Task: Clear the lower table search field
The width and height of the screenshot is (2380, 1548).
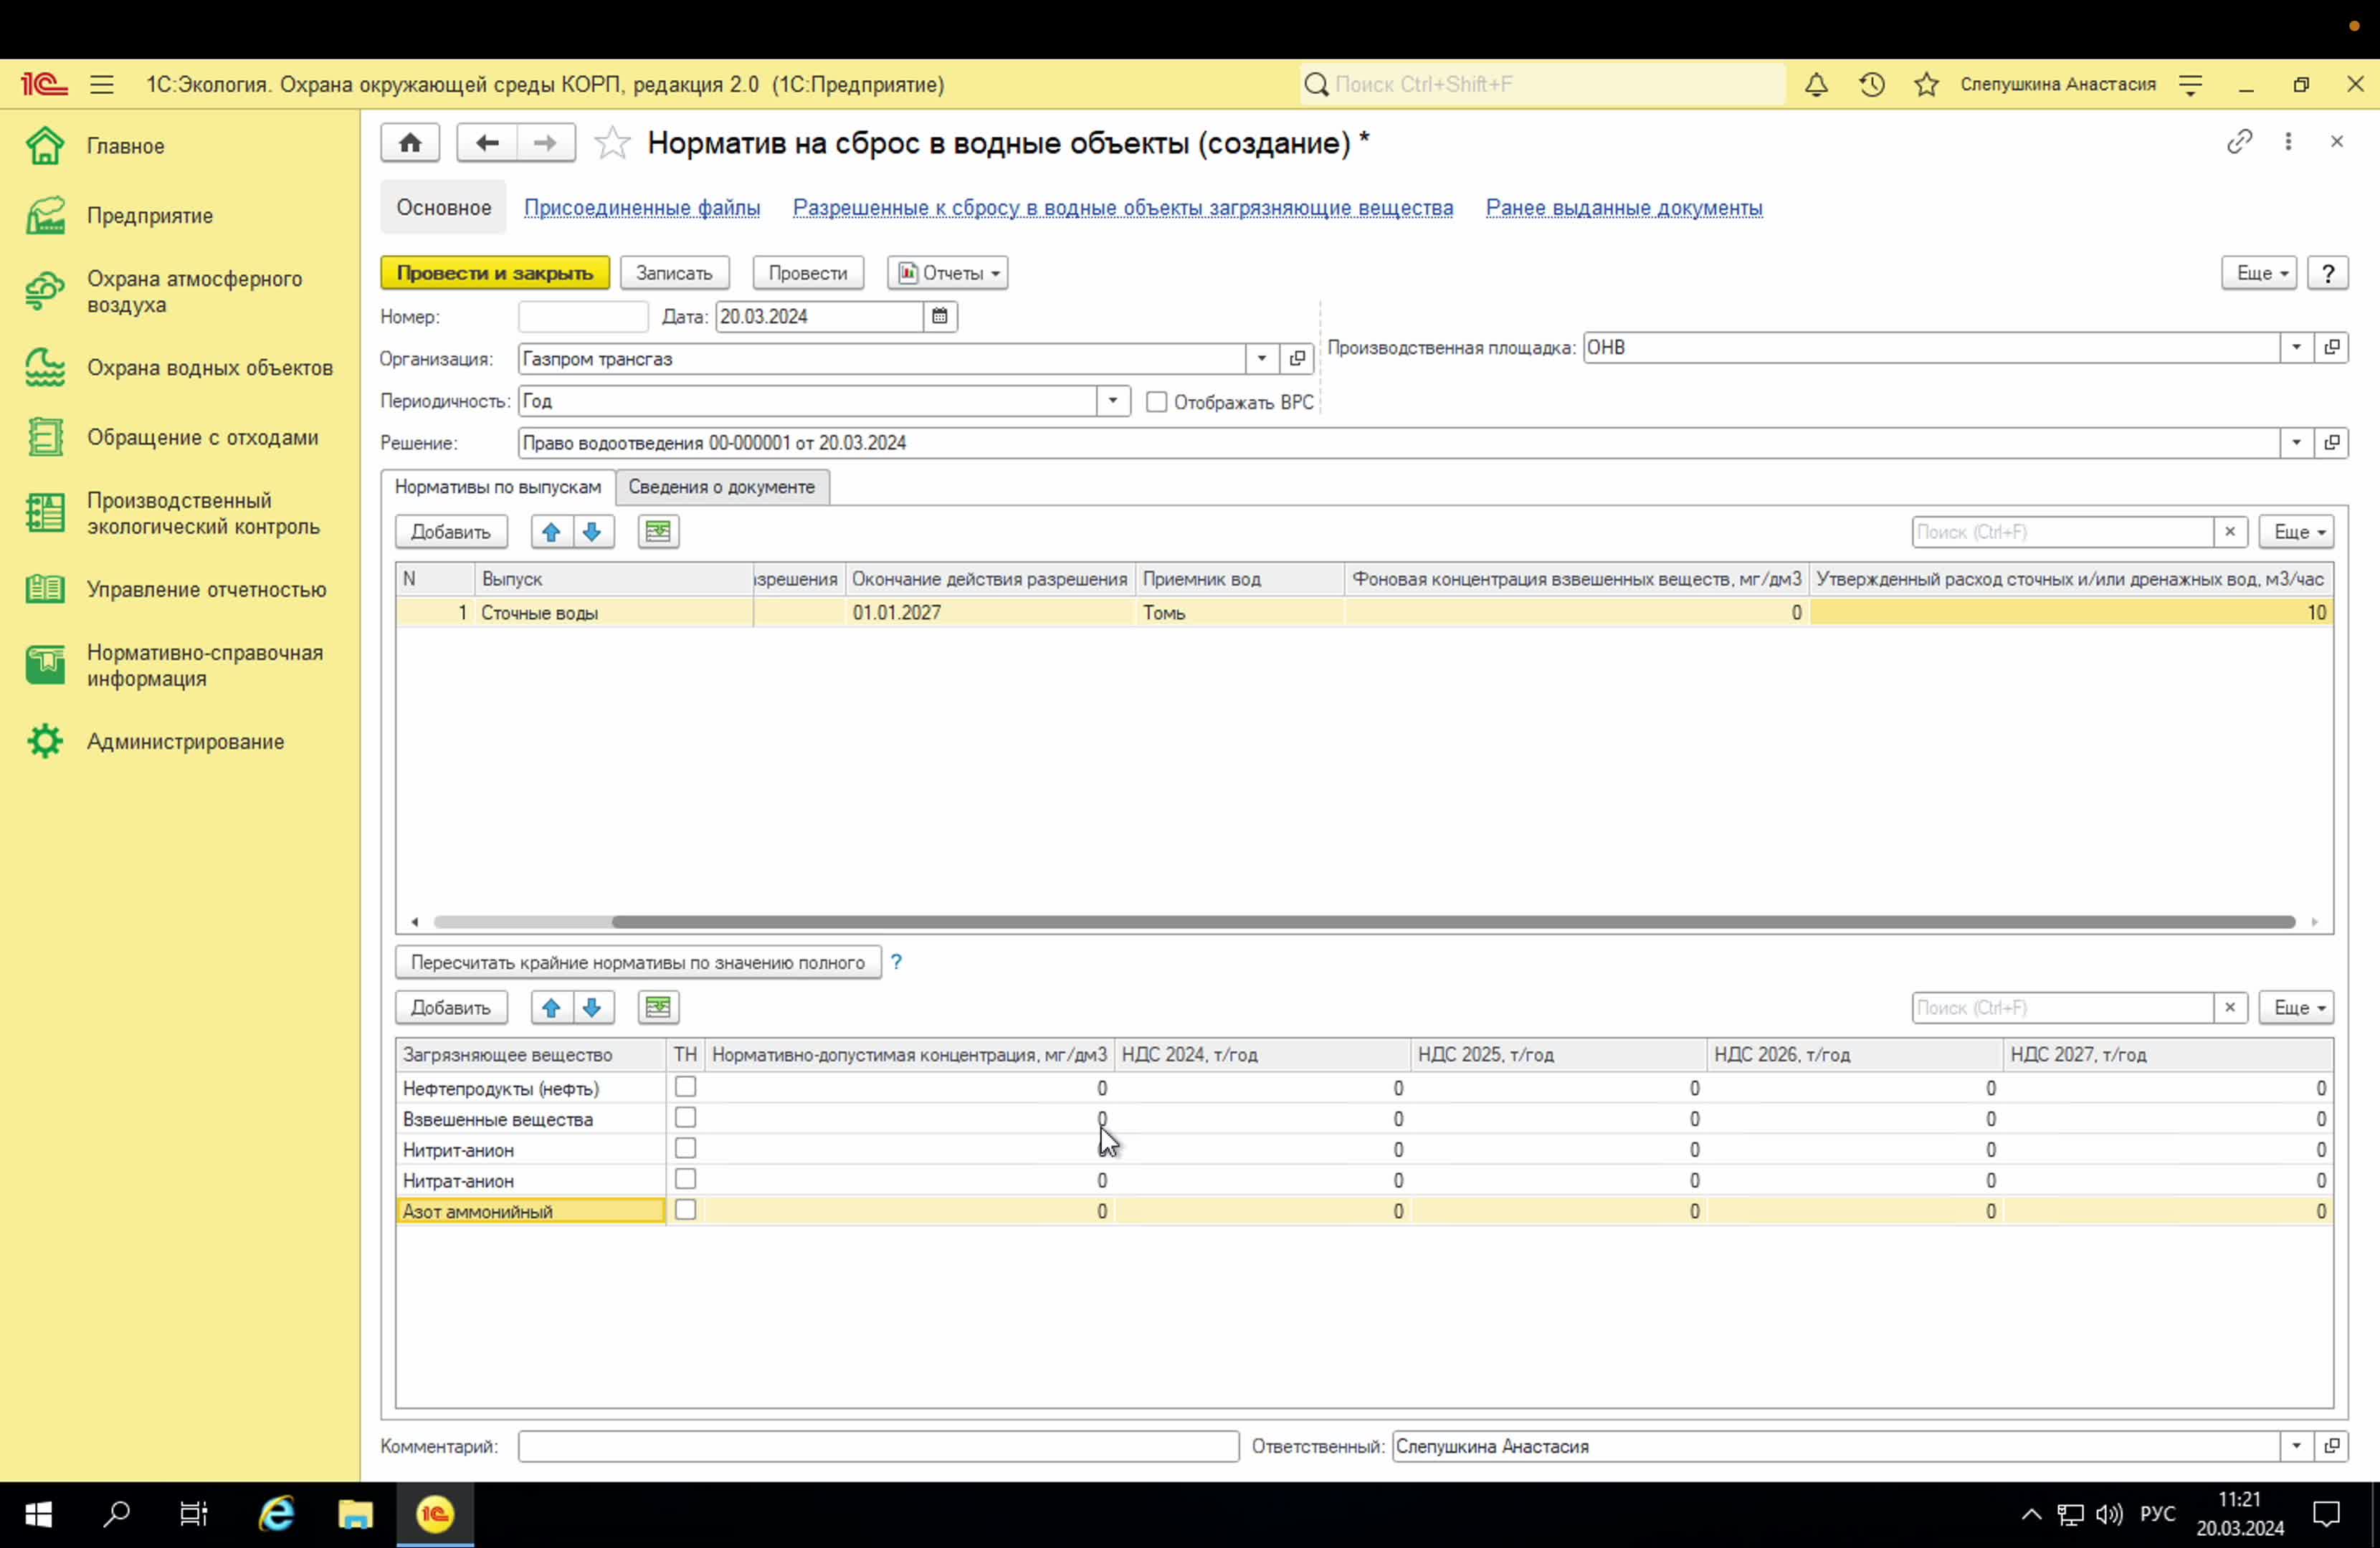Action: coord(2229,1008)
